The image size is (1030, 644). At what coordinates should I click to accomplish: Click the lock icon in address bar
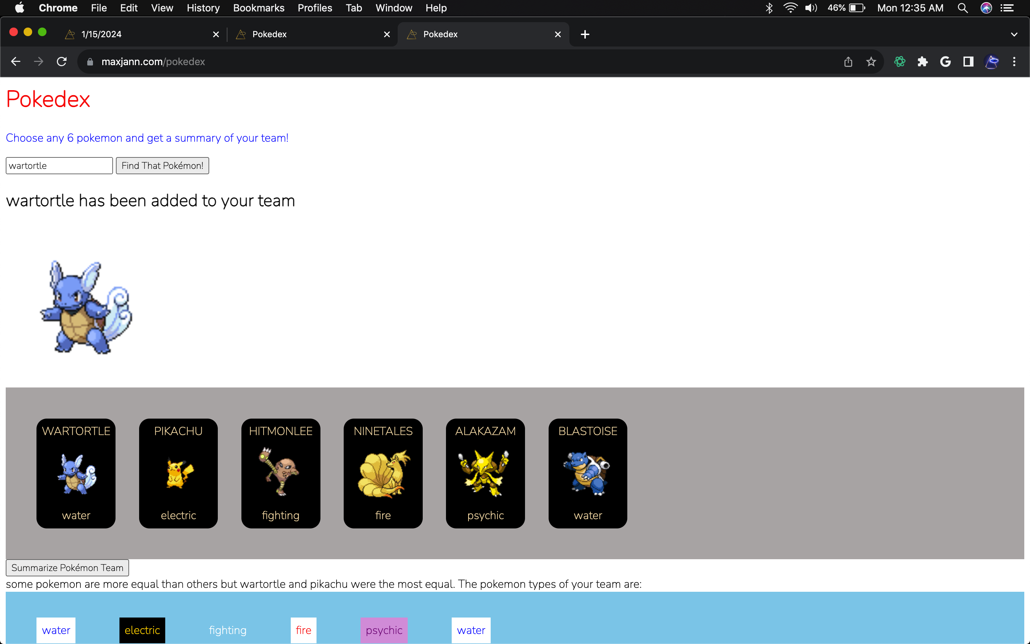pos(90,62)
